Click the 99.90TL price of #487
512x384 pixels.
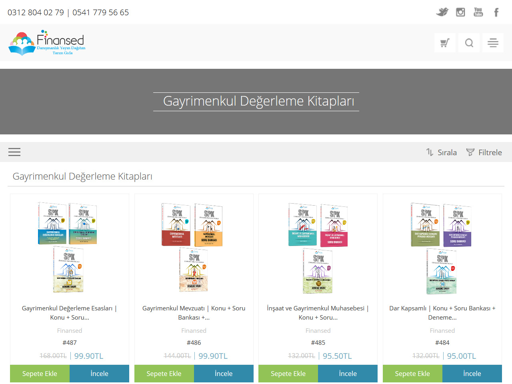[89, 356]
